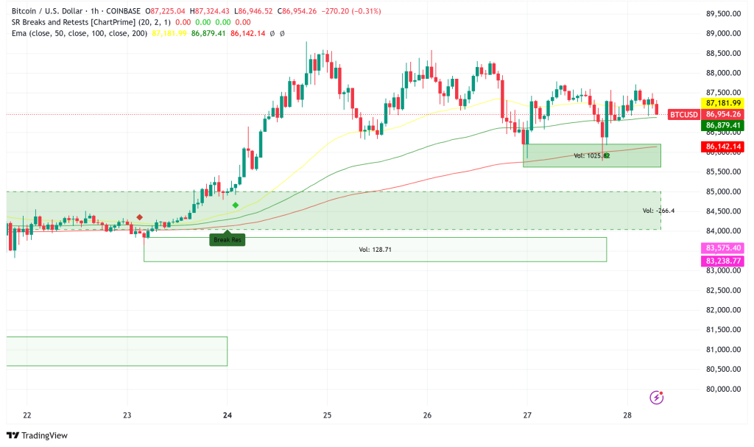Click 89,500.00 on the price axis
Image resolution: width=754 pixels, height=447 pixels.
(x=723, y=14)
